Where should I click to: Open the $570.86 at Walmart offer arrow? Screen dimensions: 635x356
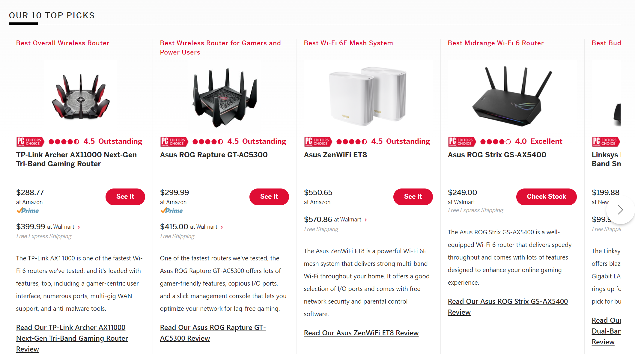[x=366, y=220]
